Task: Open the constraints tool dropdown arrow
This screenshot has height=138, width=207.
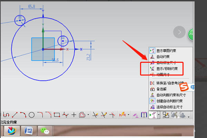Action: [x=158, y=115]
